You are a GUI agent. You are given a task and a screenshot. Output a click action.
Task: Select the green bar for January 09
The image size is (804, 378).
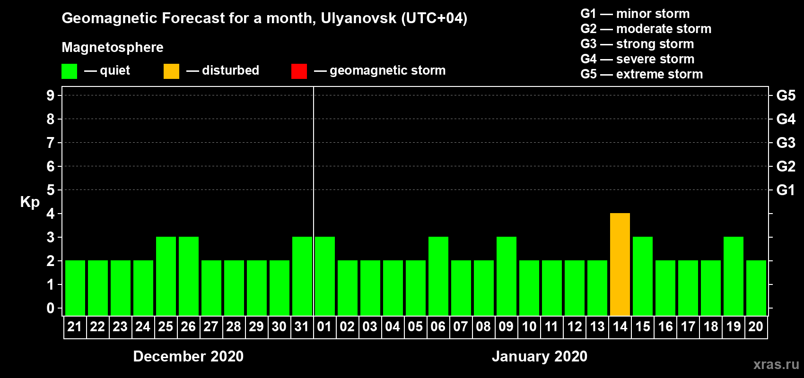507,276
